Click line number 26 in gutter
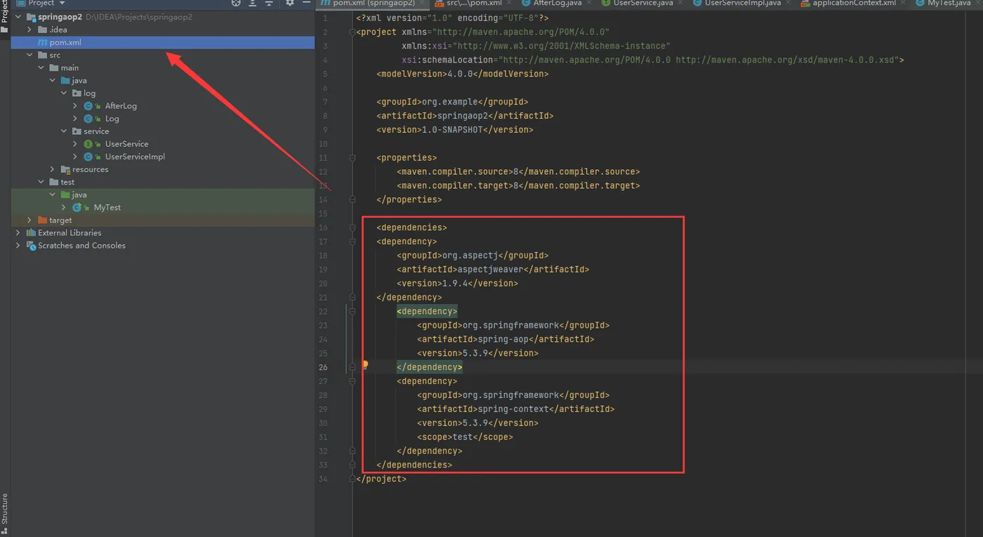The height and width of the screenshot is (537, 983). [x=323, y=367]
